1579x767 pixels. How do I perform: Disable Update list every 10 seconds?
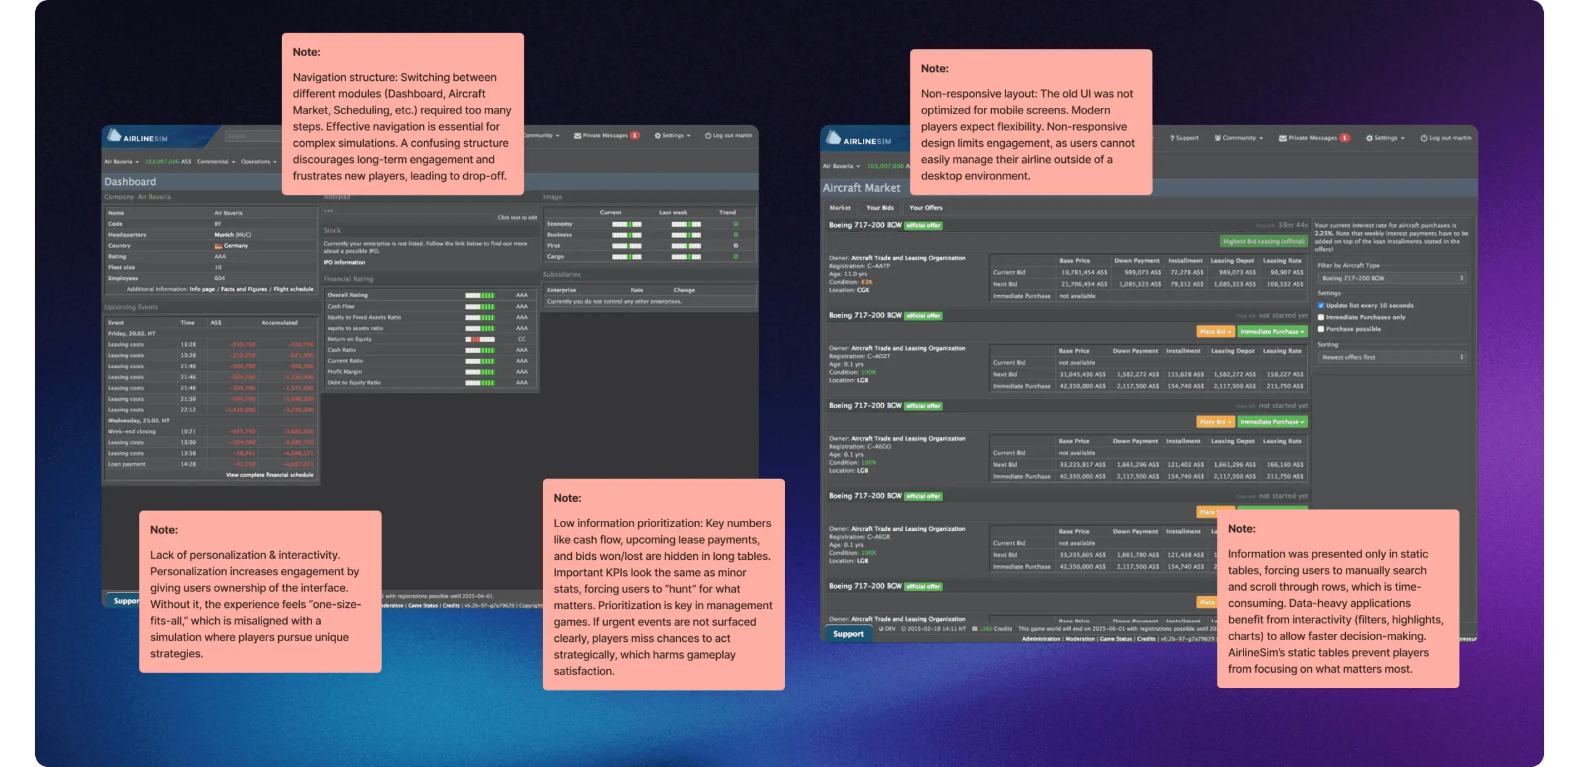coord(1321,305)
